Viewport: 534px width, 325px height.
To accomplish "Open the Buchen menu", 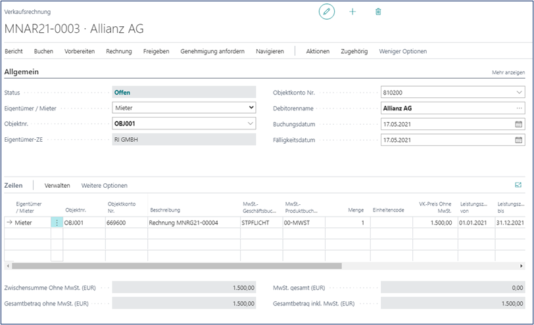I will click(x=43, y=51).
